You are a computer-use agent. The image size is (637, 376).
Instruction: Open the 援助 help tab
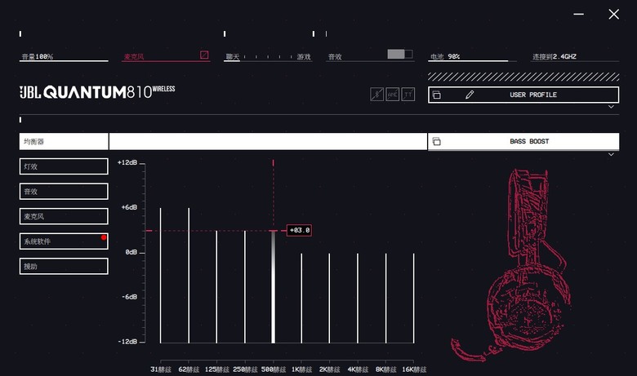click(x=64, y=267)
